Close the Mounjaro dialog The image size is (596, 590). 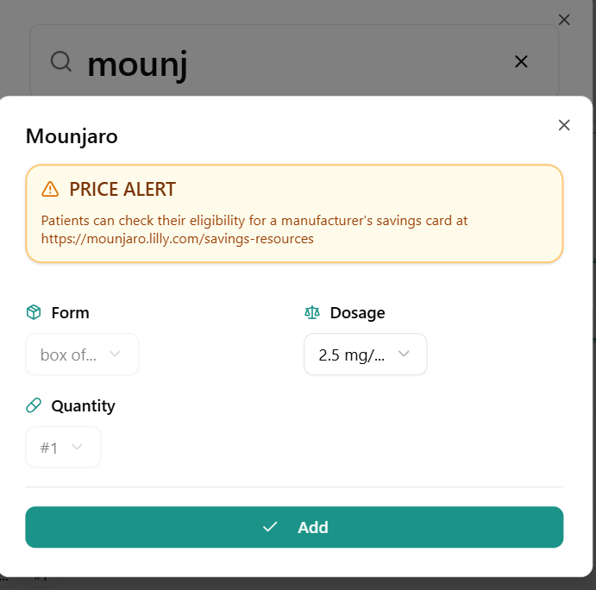[x=564, y=125]
